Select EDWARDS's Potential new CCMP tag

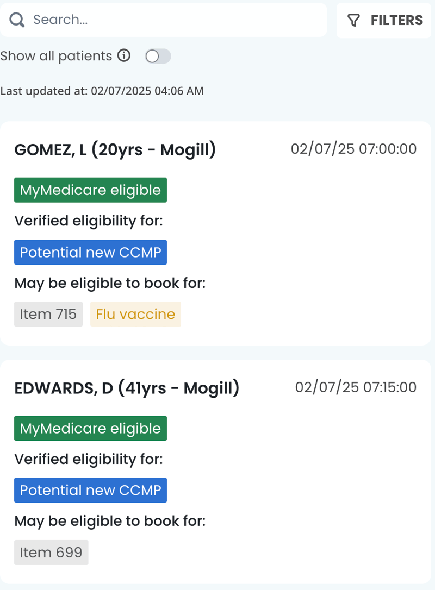coord(90,490)
